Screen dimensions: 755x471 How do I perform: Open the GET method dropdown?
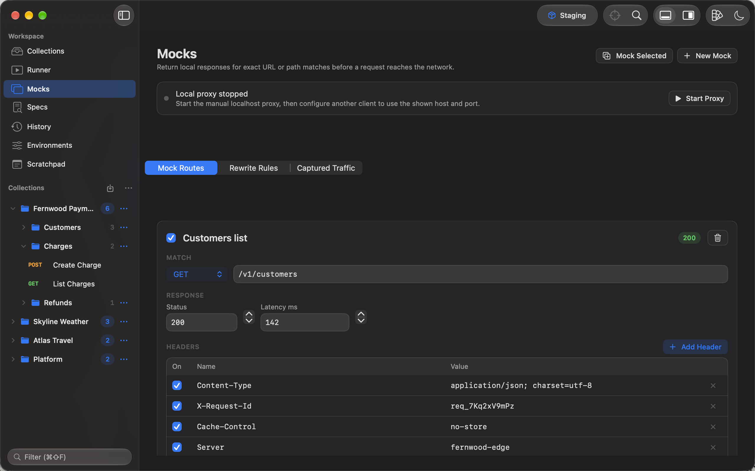pyautogui.click(x=197, y=274)
